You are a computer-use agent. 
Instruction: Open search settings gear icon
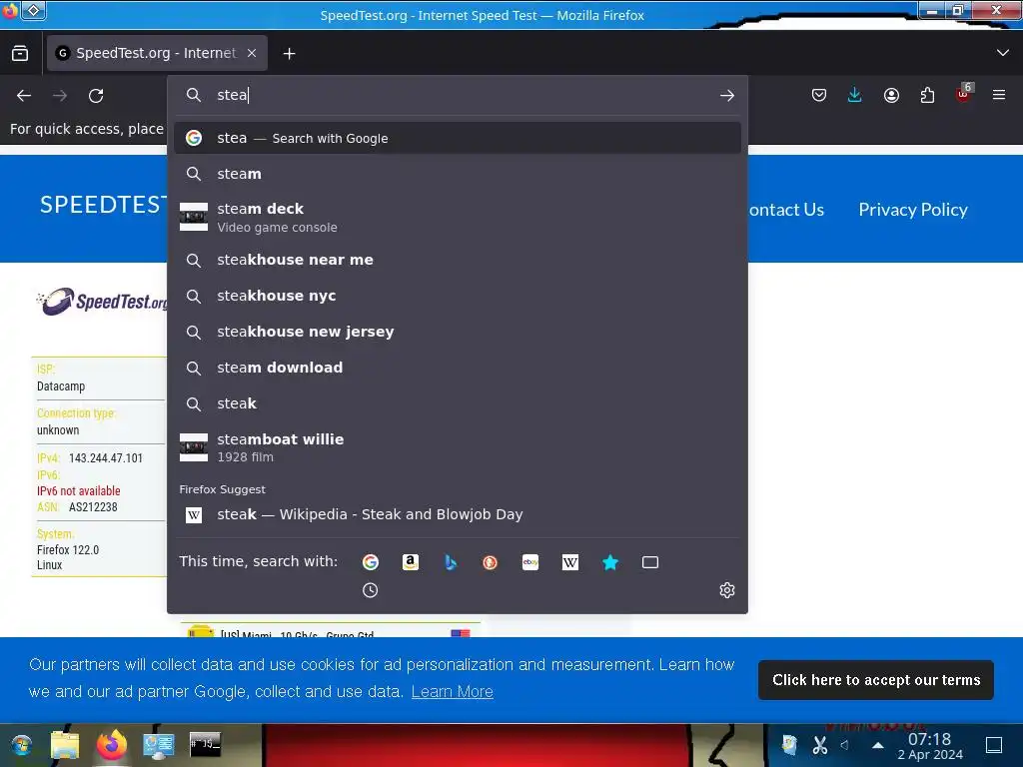(727, 590)
